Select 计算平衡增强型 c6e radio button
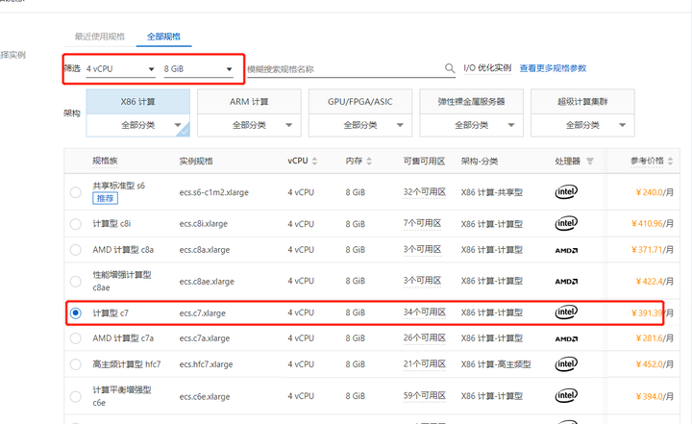The image size is (692, 424). tap(76, 396)
